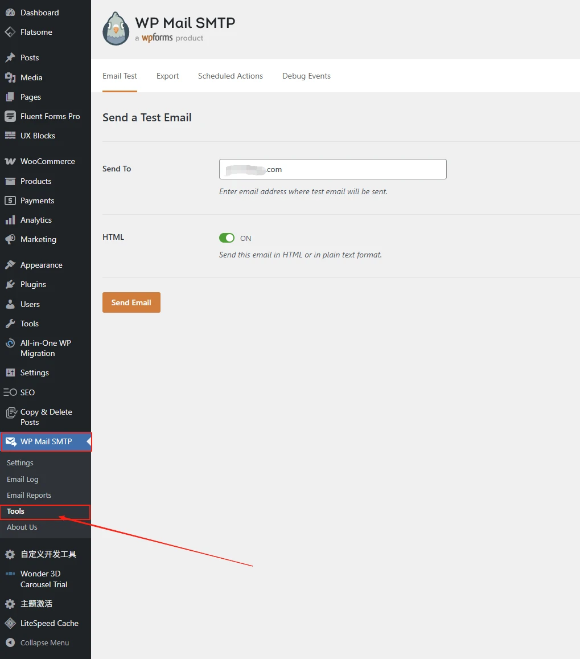Expand the Settings sidebar menu

click(34, 373)
